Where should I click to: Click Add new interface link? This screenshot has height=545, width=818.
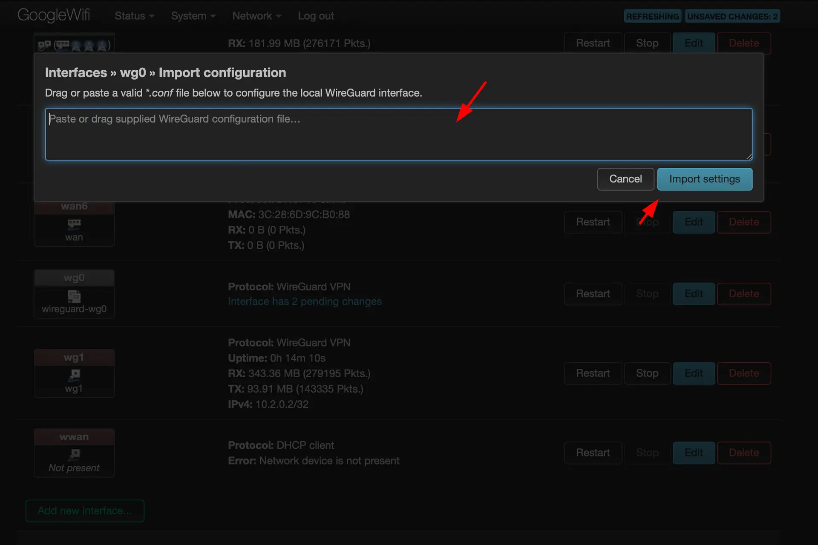click(85, 510)
